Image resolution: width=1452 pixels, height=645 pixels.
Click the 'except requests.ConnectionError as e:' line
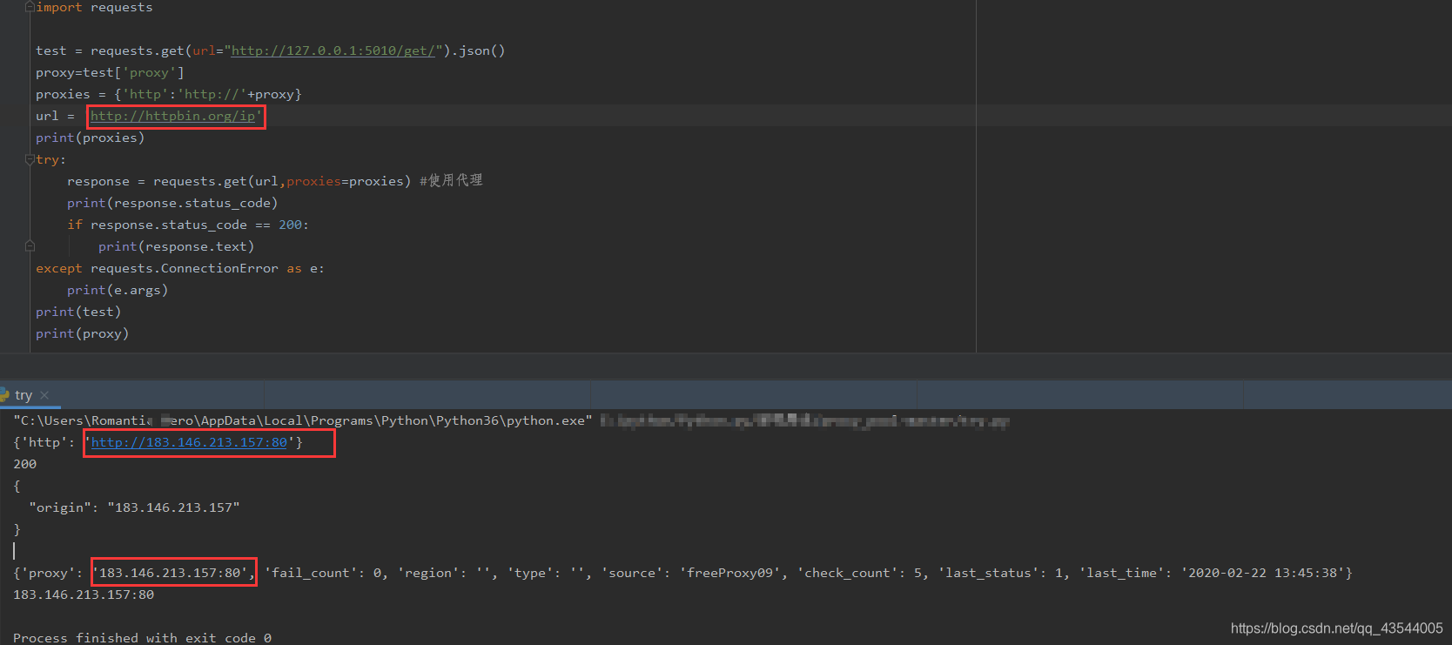click(180, 268)
